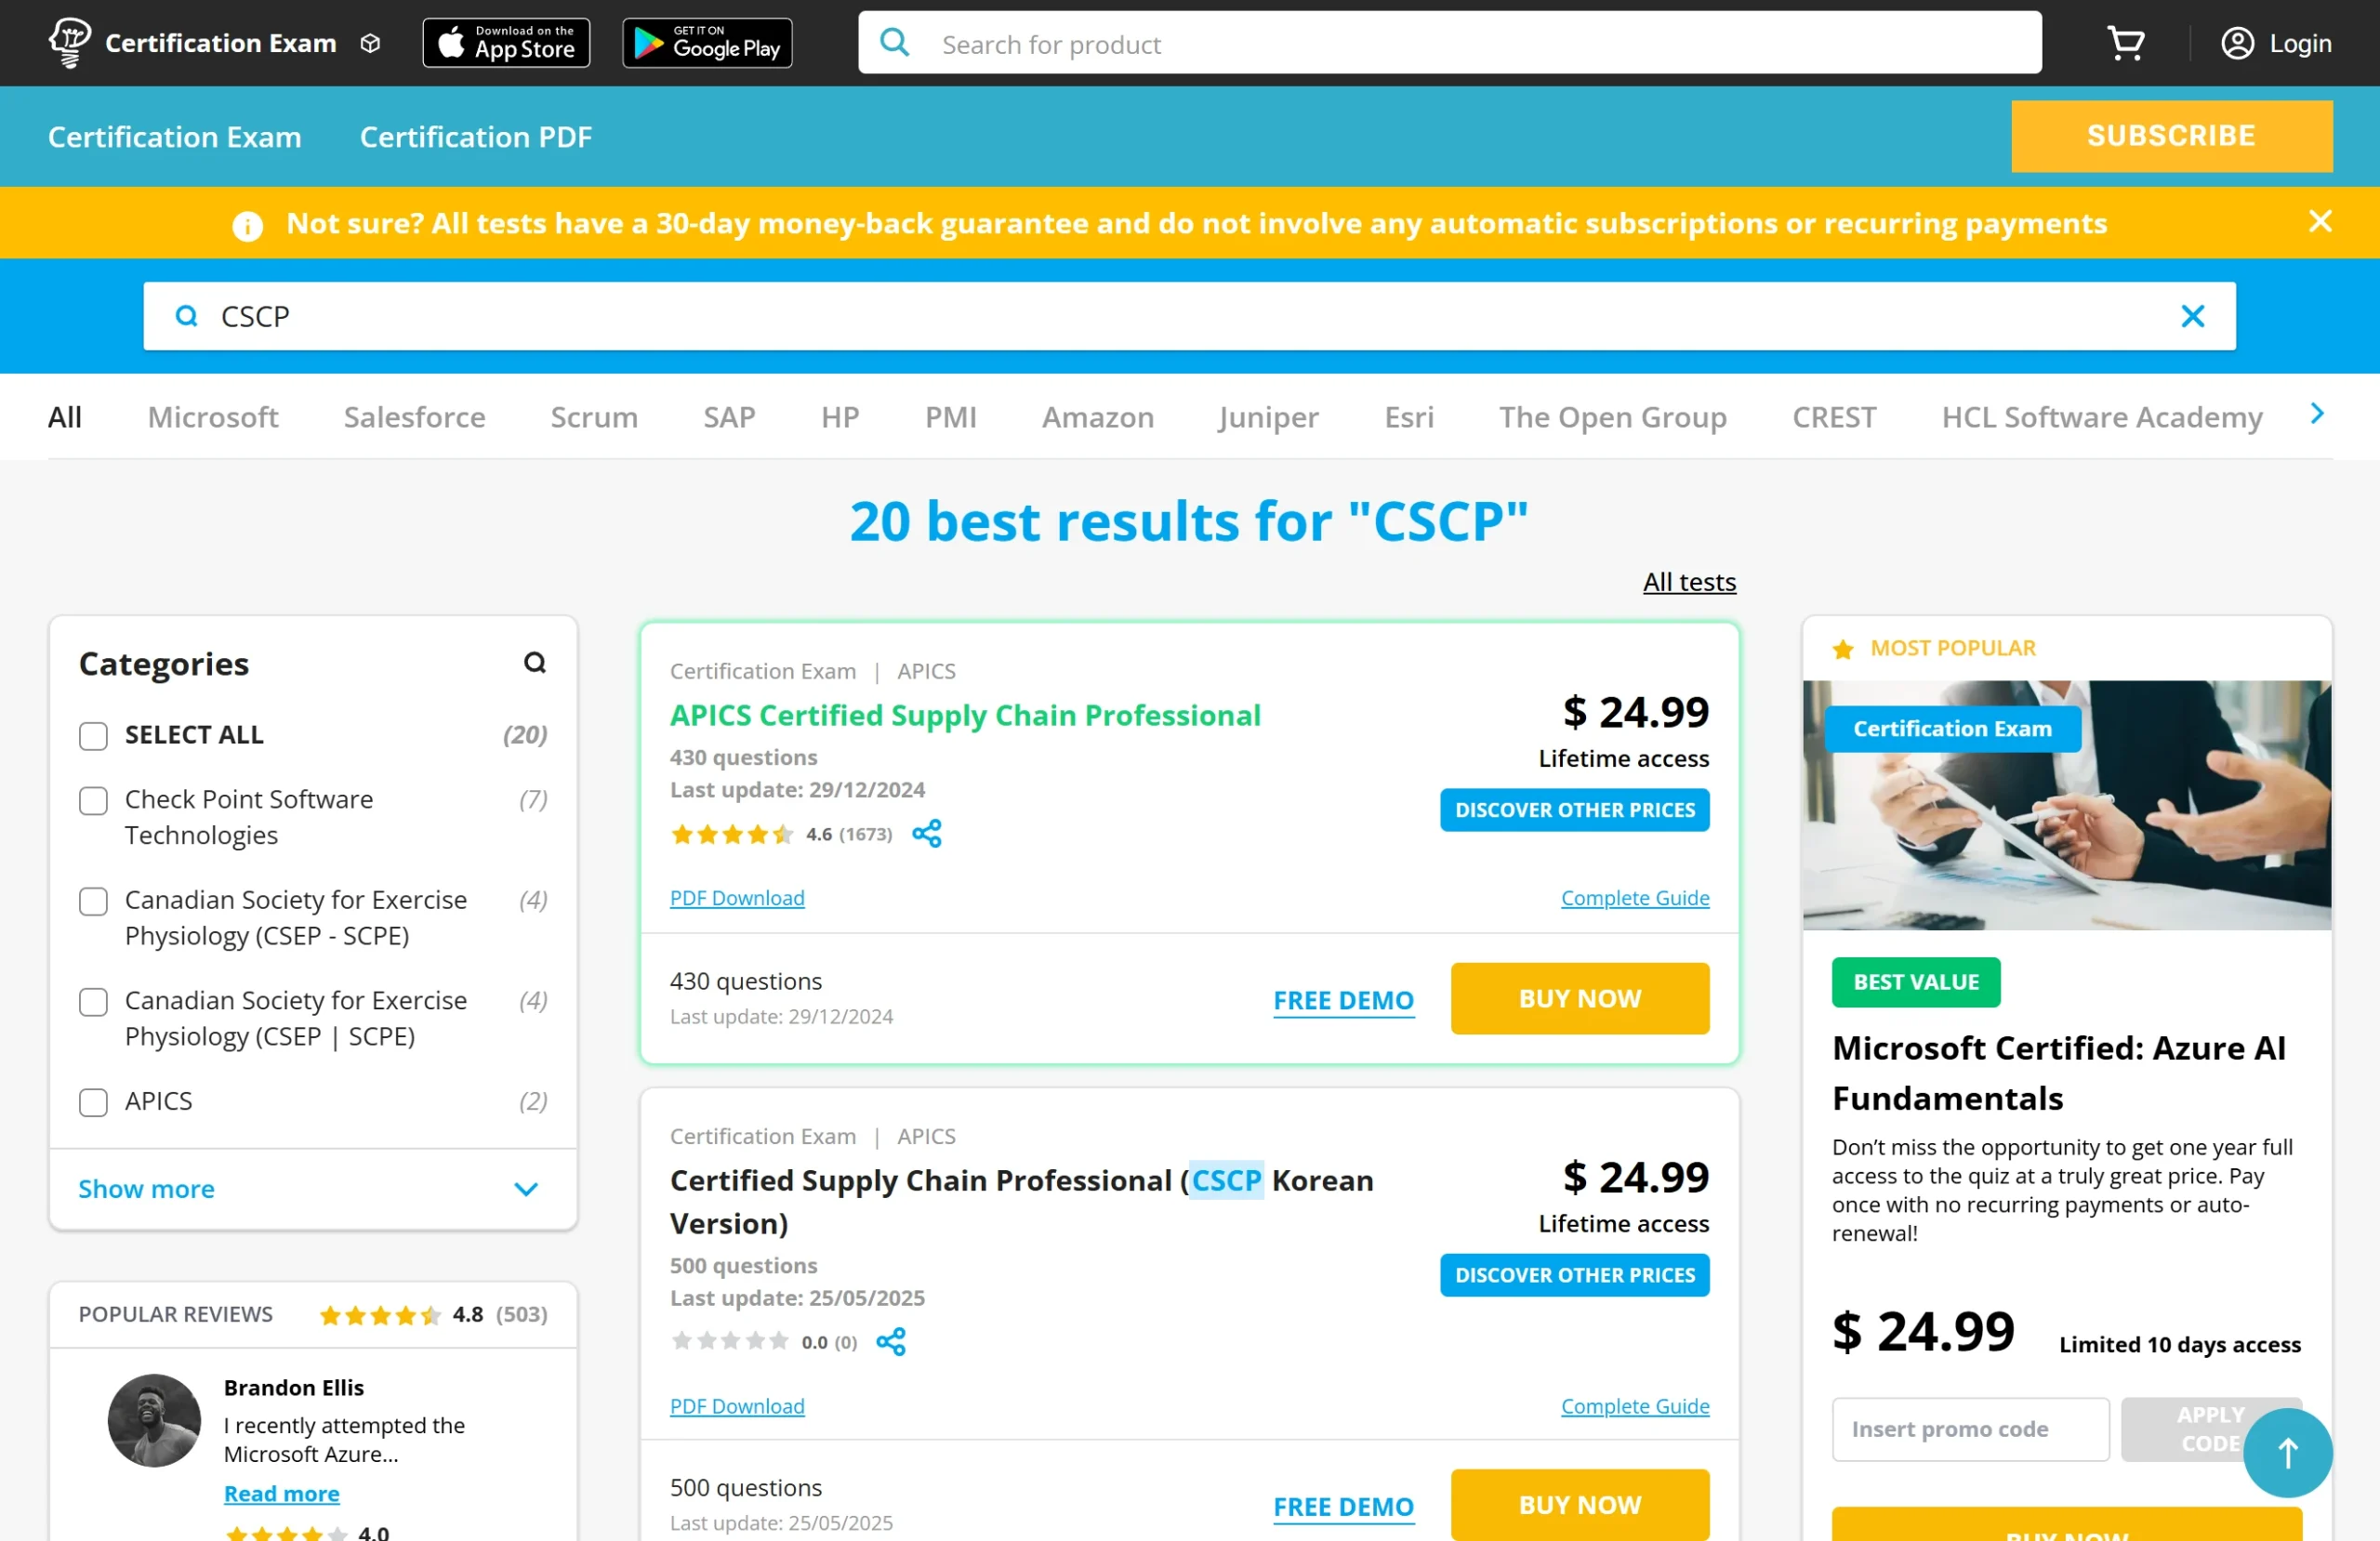Image resolution: width=2380 pixels, height=1541 pixels.
Task: Click the empty star rating of Korean Version exam
Action: [730, 1341]
